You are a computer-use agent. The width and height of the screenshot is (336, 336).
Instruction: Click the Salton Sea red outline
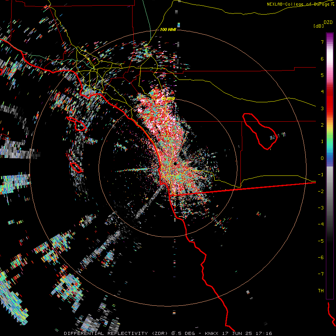coord(260,131)
